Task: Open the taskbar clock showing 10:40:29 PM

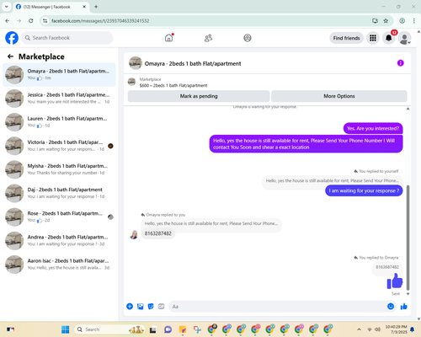Action: pos(396,329)
